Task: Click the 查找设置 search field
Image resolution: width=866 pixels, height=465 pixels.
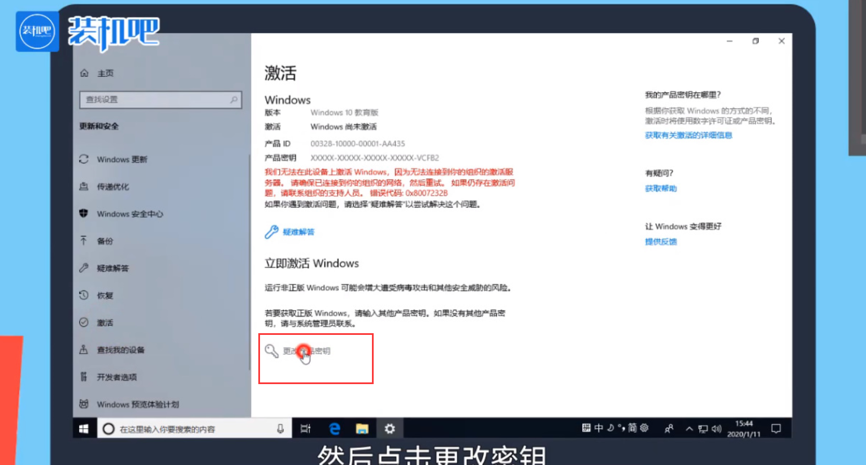Action: coord(161,100)
